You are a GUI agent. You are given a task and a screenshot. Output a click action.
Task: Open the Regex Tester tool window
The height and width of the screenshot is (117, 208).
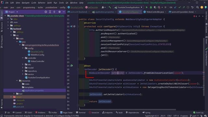[x=66, y=112]
